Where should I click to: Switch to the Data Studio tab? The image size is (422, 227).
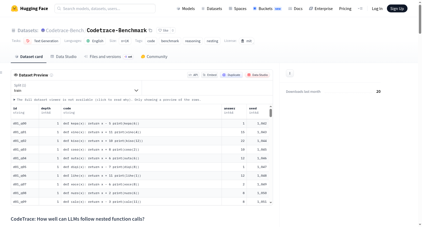[63, 56]
